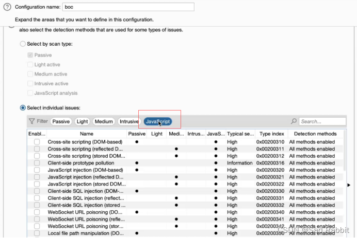Edit the Configuration name field

click(x=128, y=7)
